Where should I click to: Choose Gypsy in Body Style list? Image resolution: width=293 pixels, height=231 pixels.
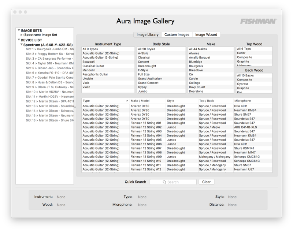pos(161,87)
